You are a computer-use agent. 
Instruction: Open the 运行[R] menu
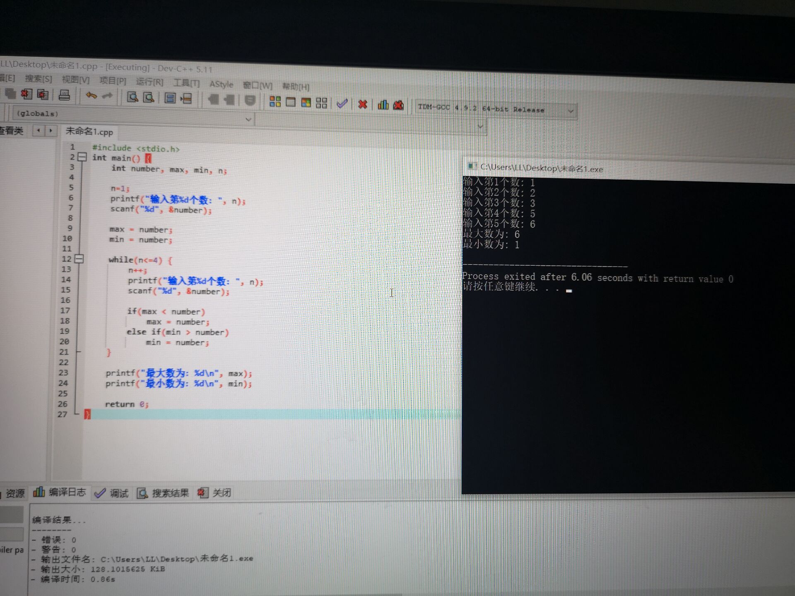coord(149,82)
